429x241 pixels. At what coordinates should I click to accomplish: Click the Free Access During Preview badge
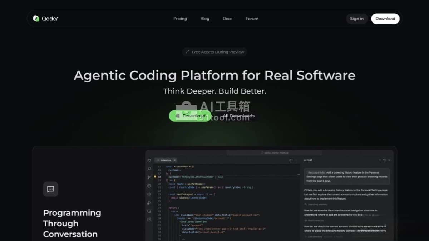214,52
